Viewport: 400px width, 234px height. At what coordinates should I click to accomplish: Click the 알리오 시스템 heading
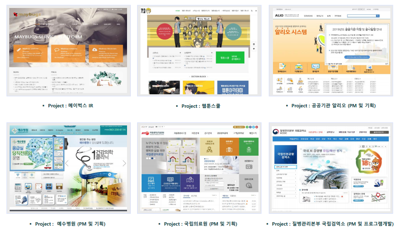coord(291,32)
